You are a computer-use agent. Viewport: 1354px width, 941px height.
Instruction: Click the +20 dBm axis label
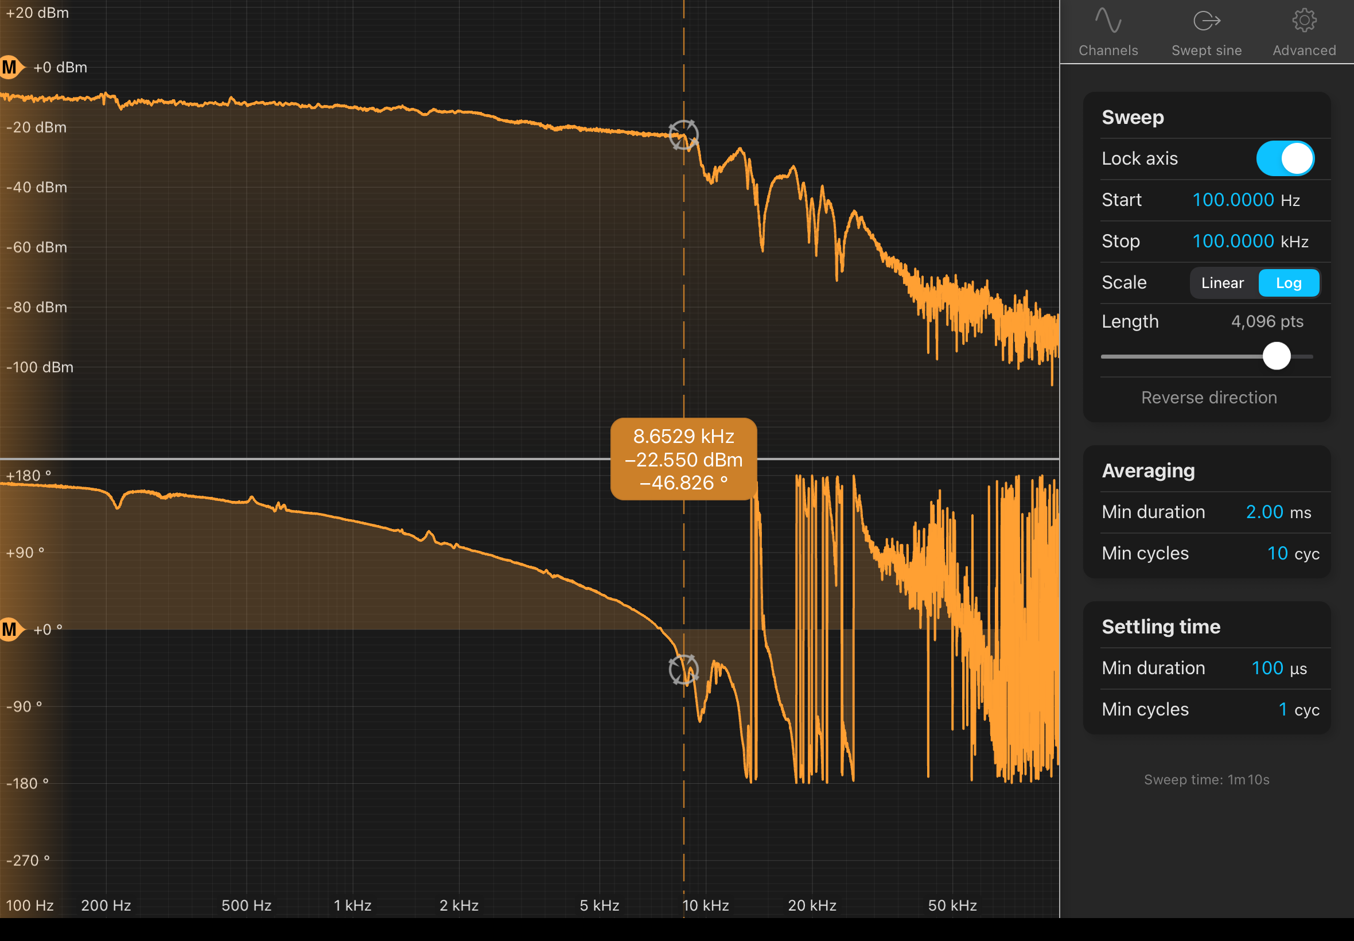[37, 13]
